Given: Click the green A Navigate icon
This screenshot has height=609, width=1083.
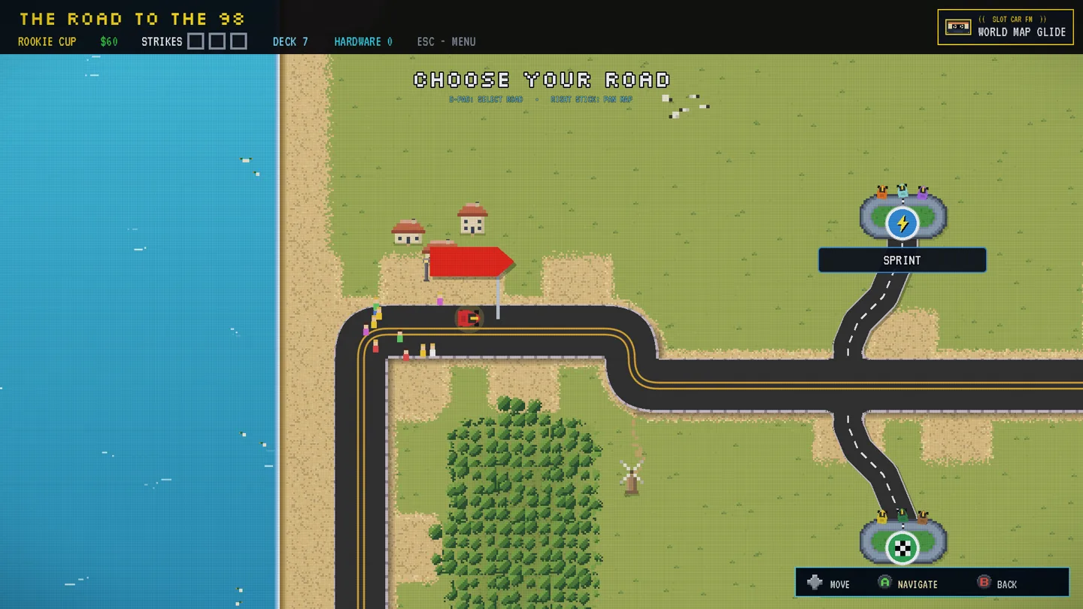Looking at the screenshot, I should (884, 582).
